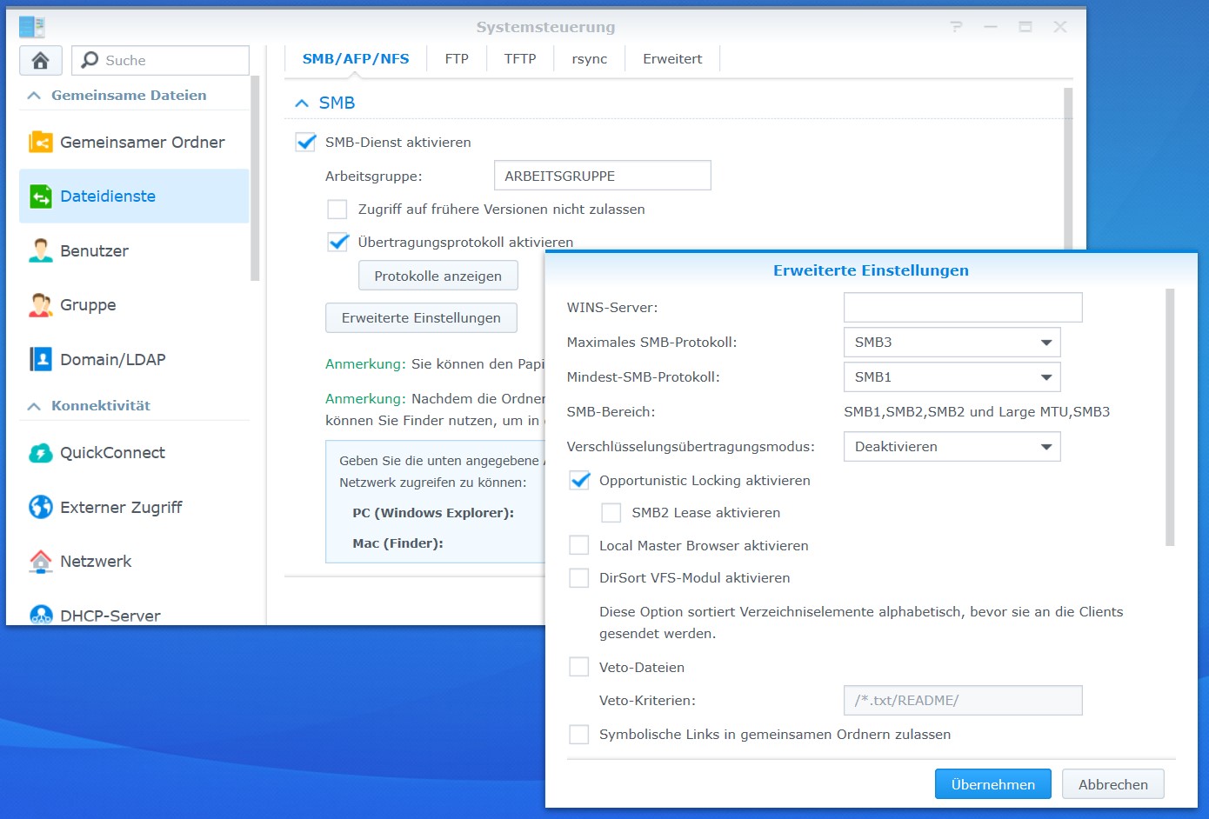Click the home icon in Systemsteuerung

40,60
